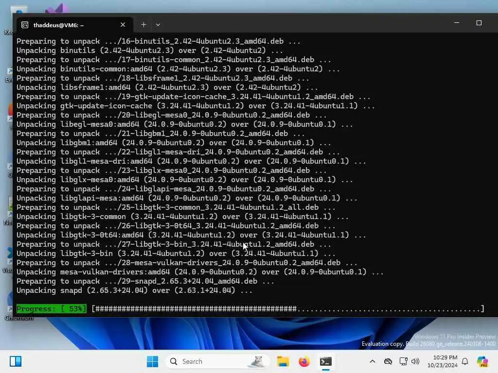
Task: Click the line containing '26-libgtk-3-0t64'
Action: click(x=176, y=226)
